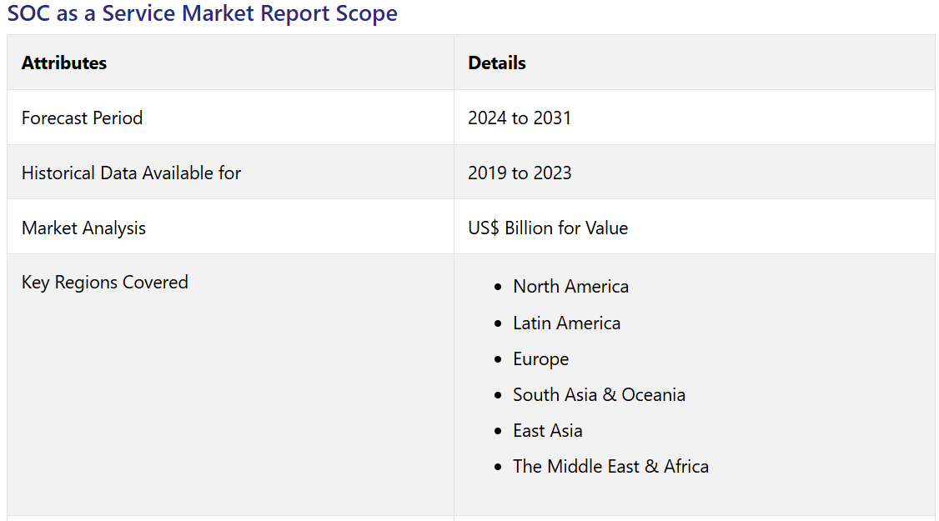Viewport: 939px width, 521px height.
Task: Select 'Historical Data Available for' row label
Action: pyautogui.click(x=131, y=173)
